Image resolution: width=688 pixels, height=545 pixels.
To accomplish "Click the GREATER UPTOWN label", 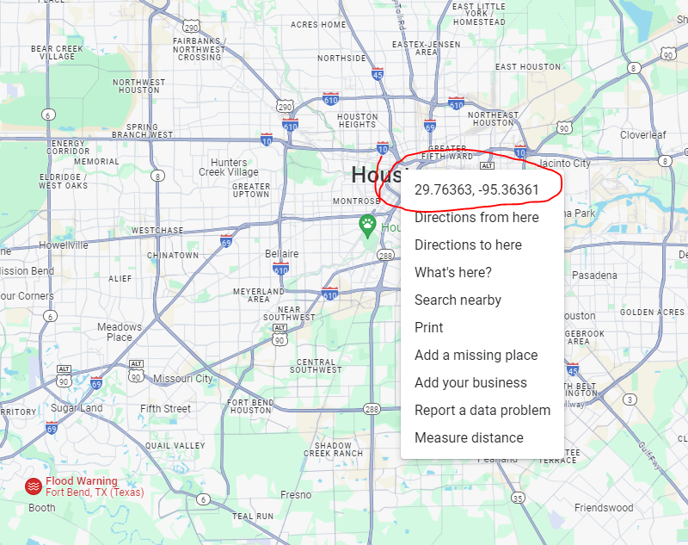I will tap(251, 190).
